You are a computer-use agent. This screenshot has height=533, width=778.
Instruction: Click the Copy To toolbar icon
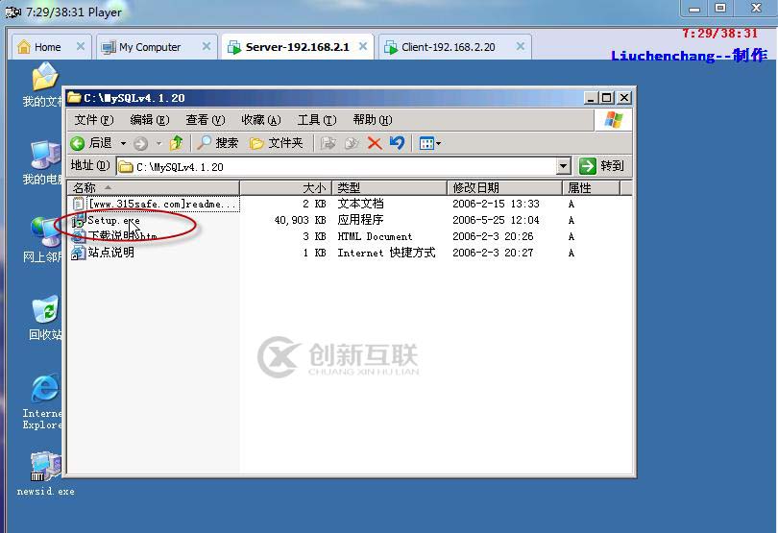pyautogui.click(x=352, y=143)
